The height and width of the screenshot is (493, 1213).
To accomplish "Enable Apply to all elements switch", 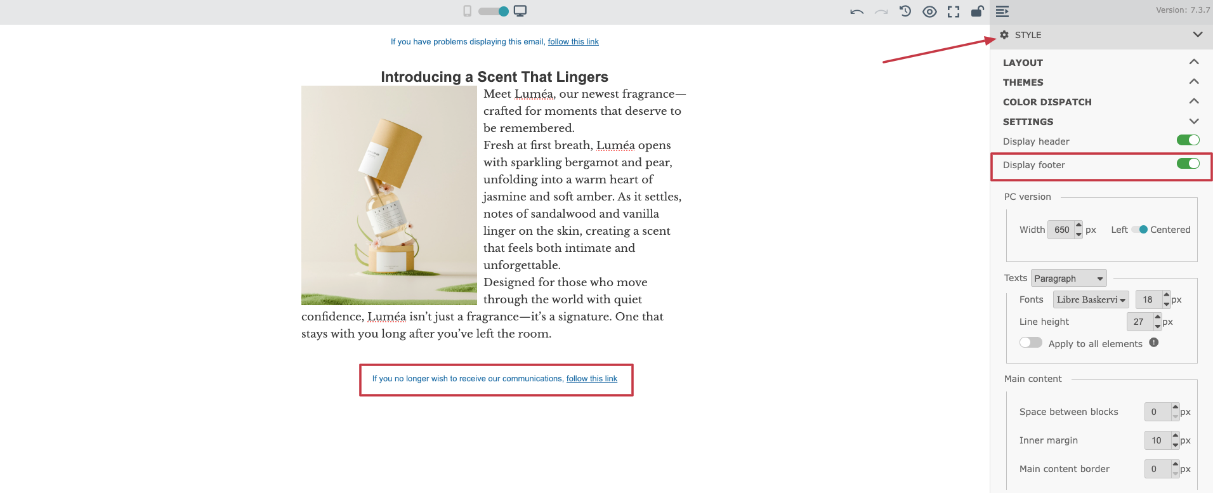I will pos(1030,343).
